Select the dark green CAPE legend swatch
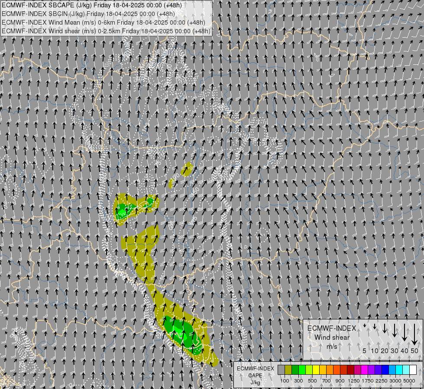424x389 pixels. (x=295, y=370)
